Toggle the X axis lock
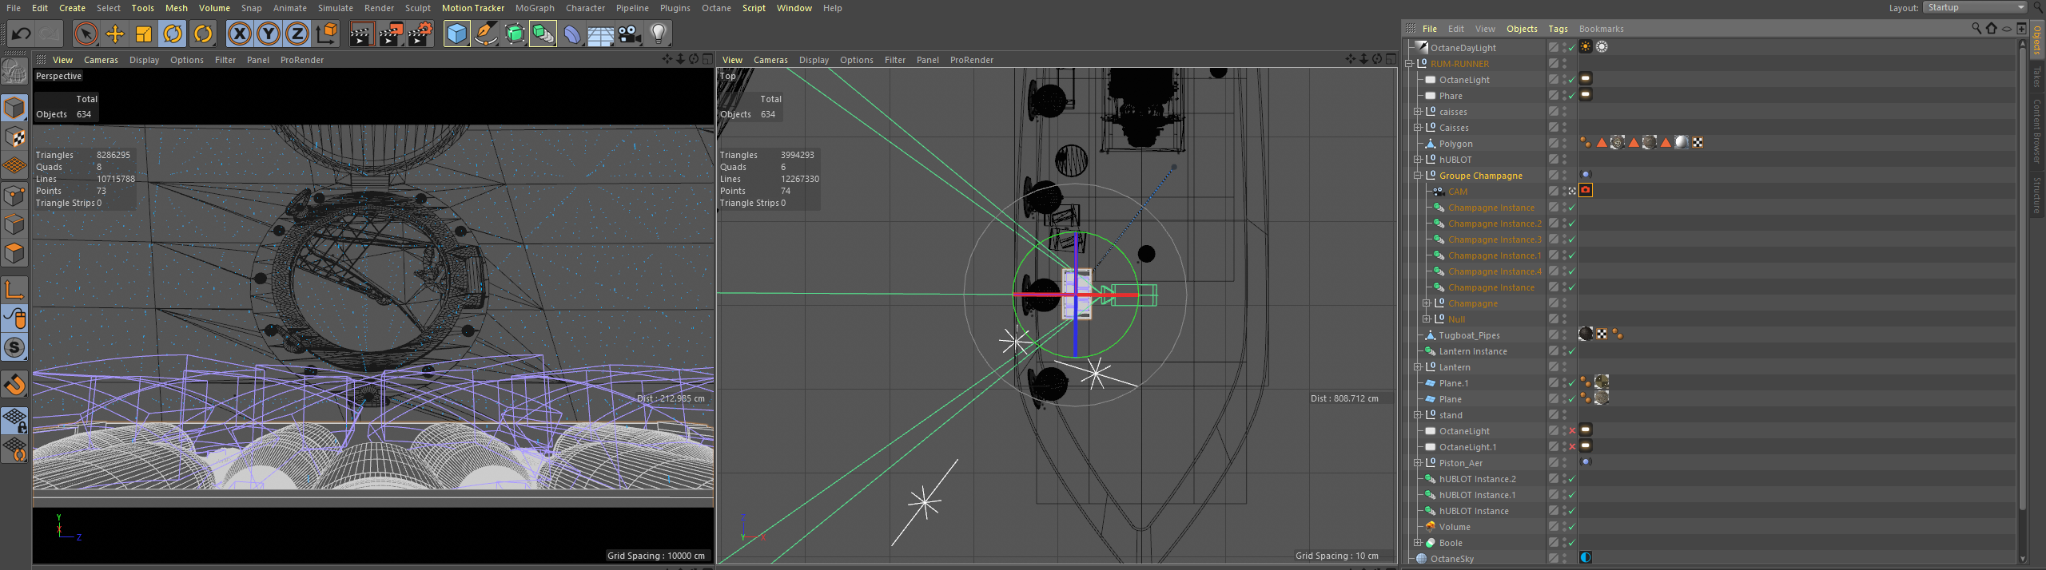Image resolution: width=2046 pixels, height=570 pixels. click(239, 34)
